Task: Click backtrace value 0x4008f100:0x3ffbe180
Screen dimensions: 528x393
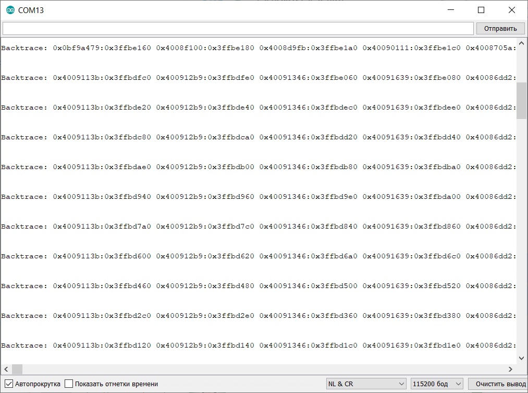Action: tap(205, 48)
